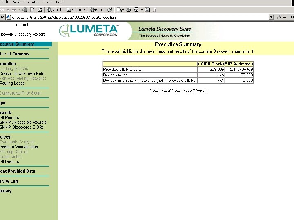
Task: Open the Maps sidebar link
Action: 2,103
